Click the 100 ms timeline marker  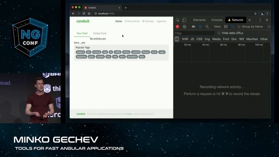coord(259,44)
